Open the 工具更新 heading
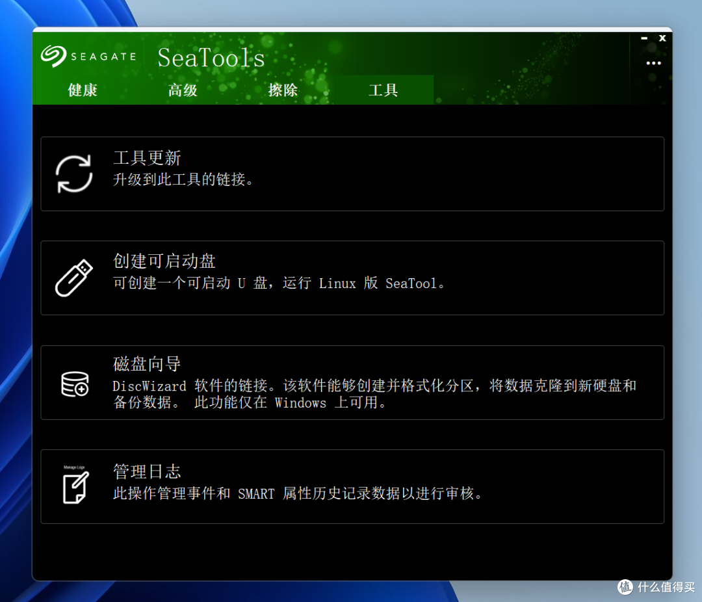The width and height of the screenshot is (702, 602). (148, 158)
